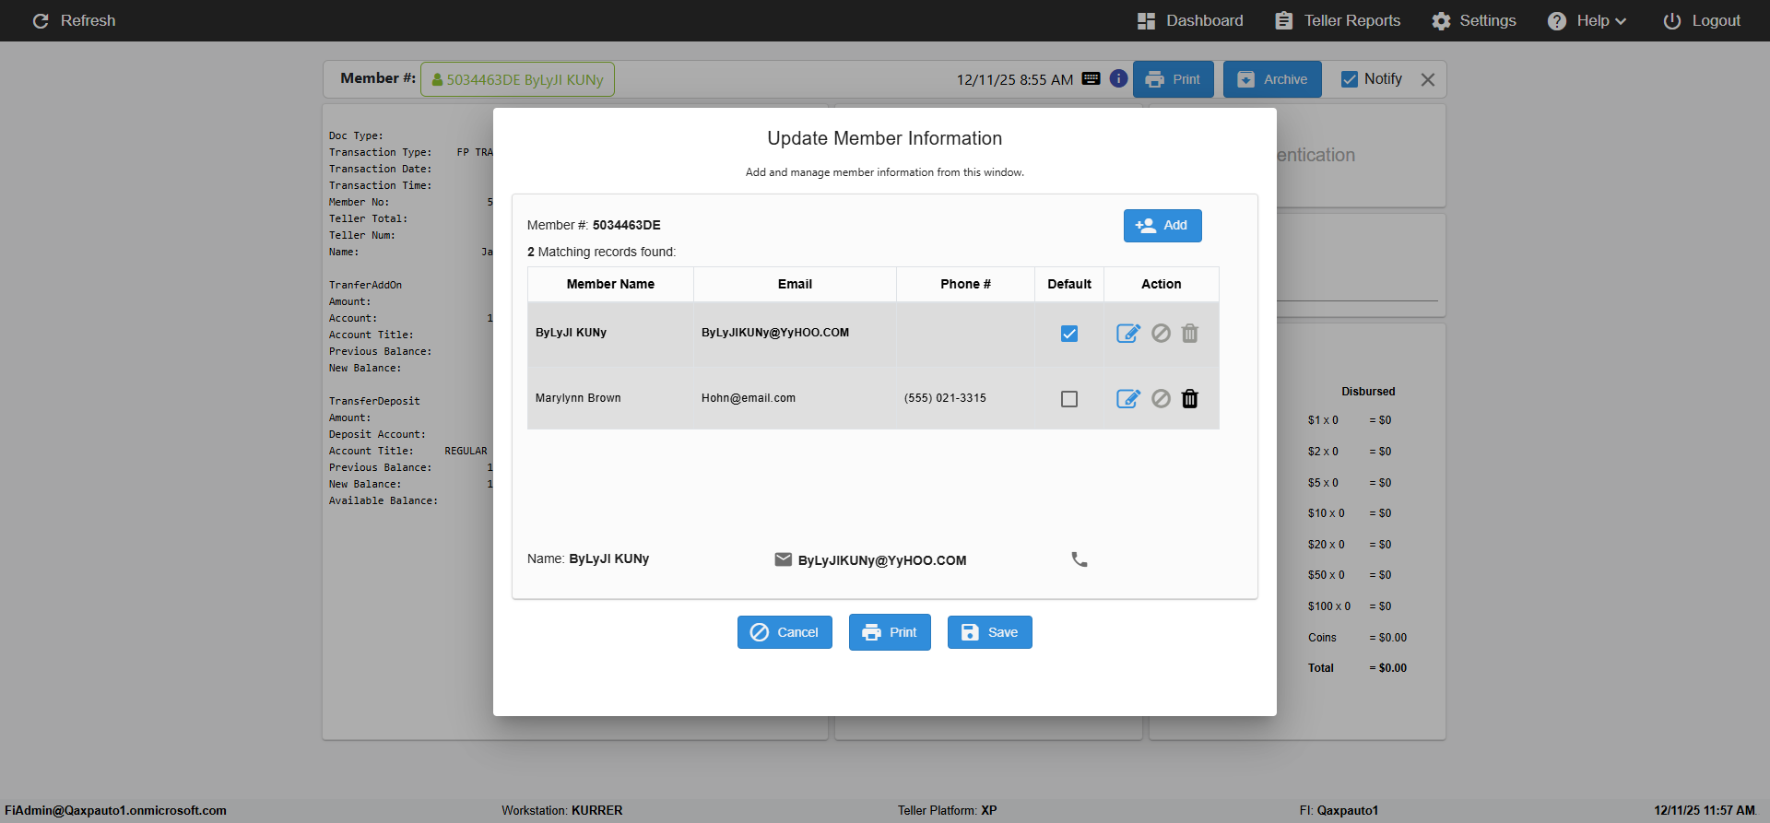Open the Help dropdown menu
Viewport: 1770px width, 823px height.
(1587, 20)
